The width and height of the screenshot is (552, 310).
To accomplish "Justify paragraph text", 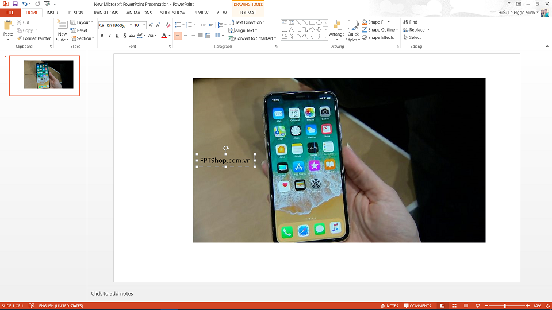I will coord(200,36).
